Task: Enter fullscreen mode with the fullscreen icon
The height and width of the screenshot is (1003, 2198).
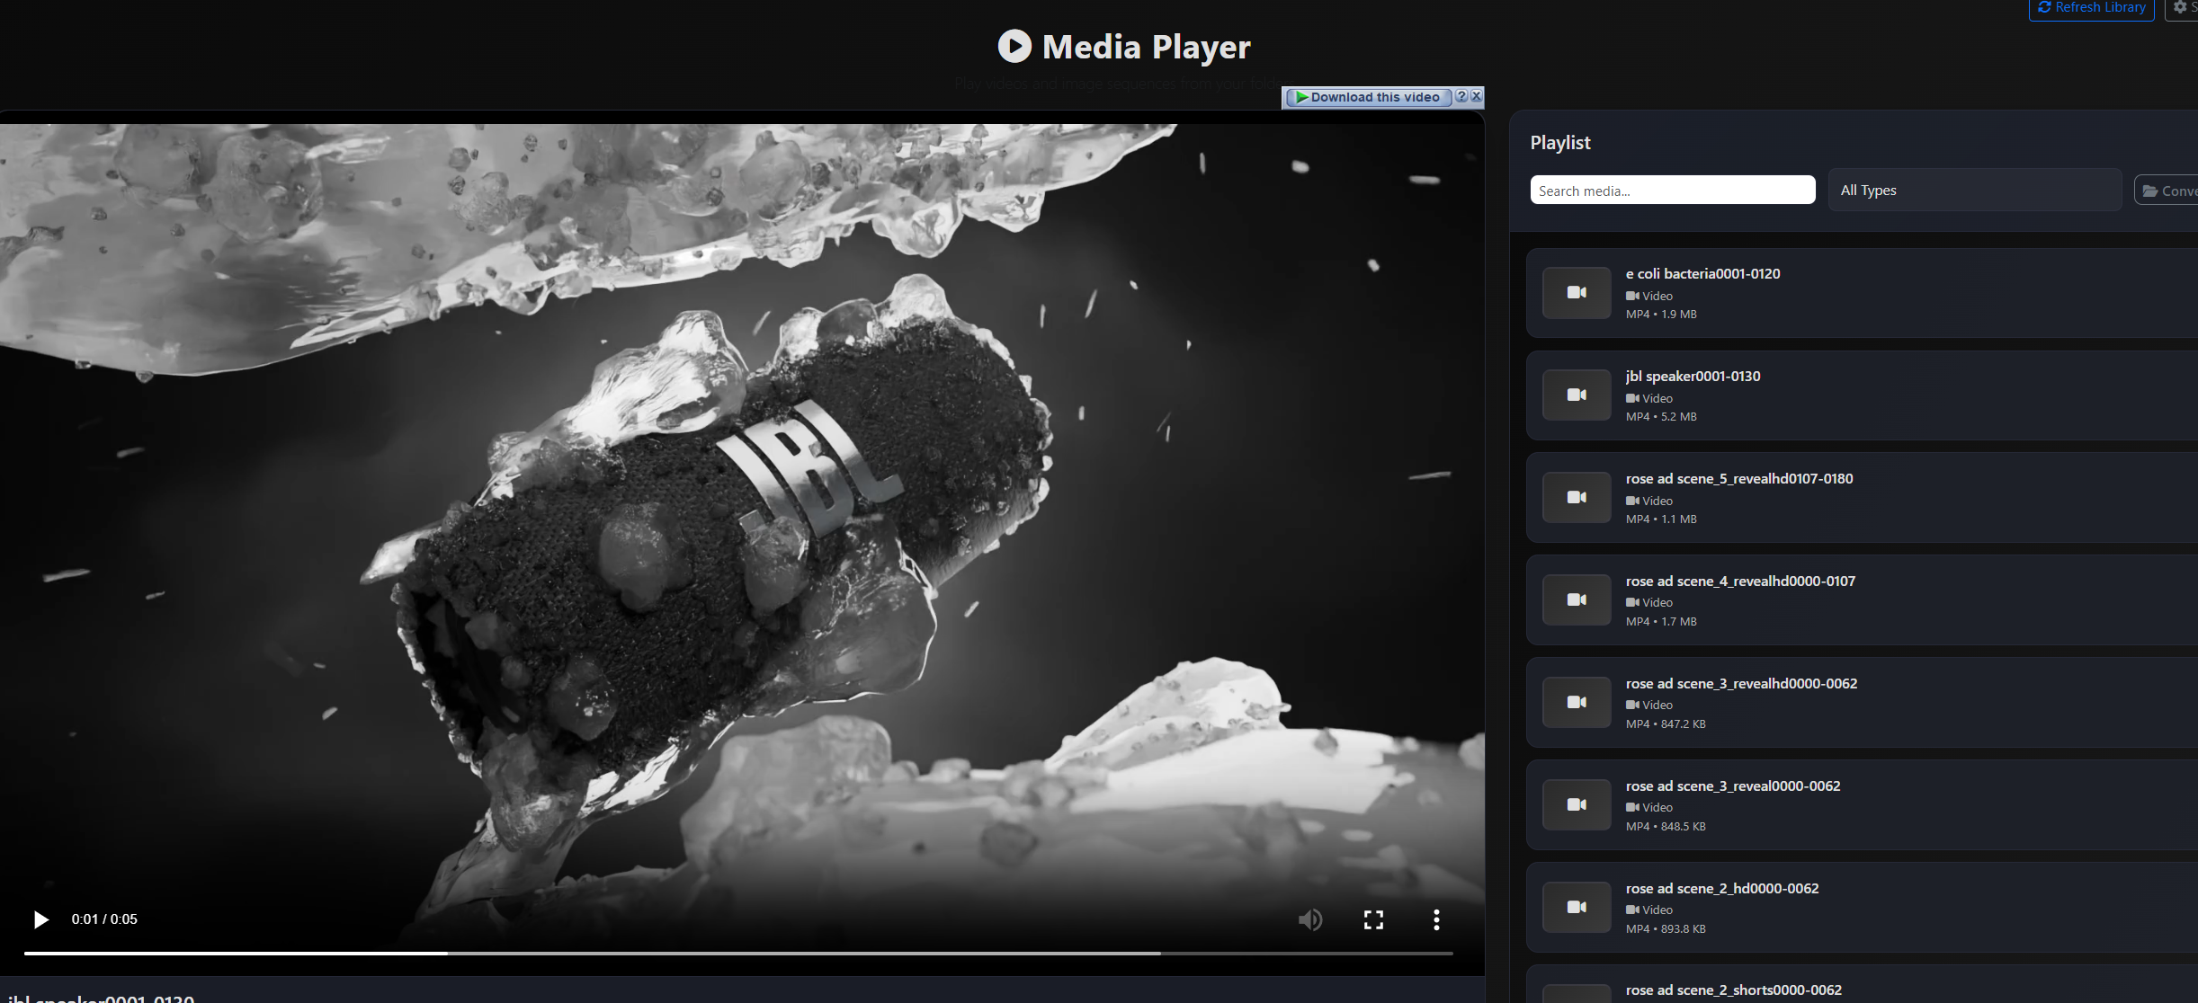Action: click(x=1372, y=919)
